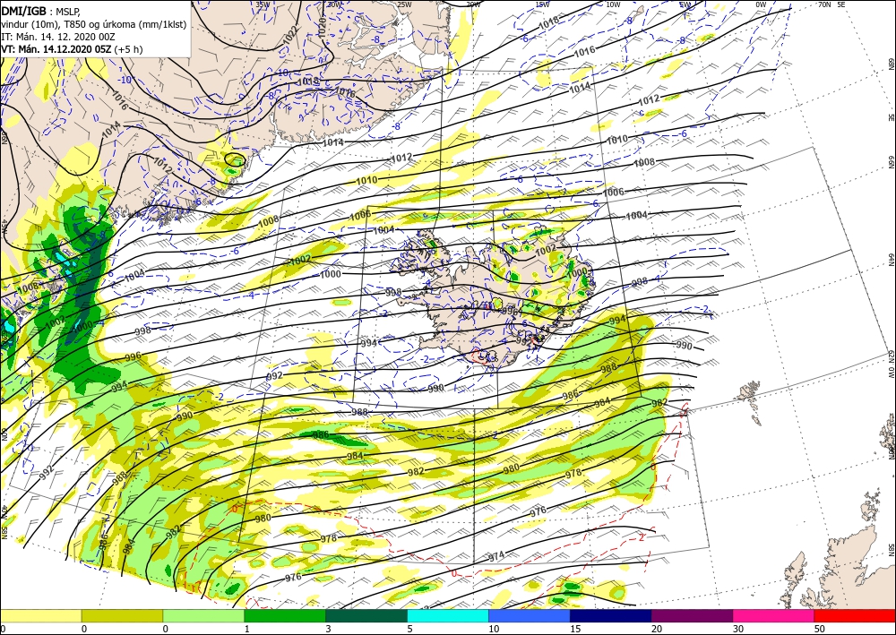Click the "15W" longitude label
896x635 pixels.
(x=542, y=4)
